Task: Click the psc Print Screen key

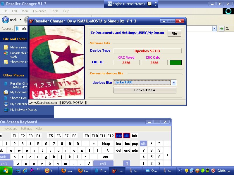Action: [119, 136]
